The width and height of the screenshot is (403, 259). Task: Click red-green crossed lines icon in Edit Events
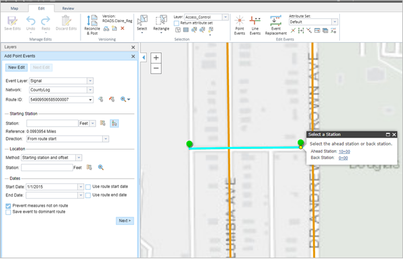coord(293,31)
